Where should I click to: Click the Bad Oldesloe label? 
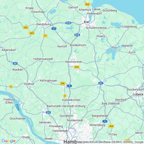[x=111, y=103]
